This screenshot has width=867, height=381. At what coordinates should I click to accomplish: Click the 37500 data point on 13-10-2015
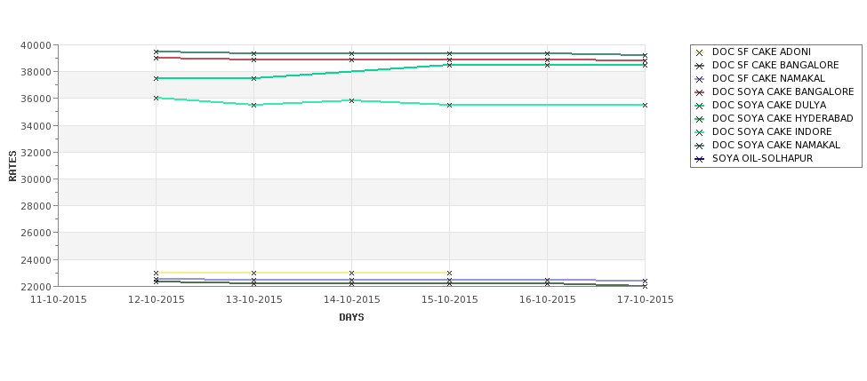[253, 78]
